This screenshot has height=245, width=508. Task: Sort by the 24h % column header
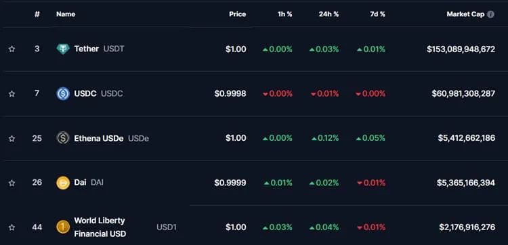(329, 14)
